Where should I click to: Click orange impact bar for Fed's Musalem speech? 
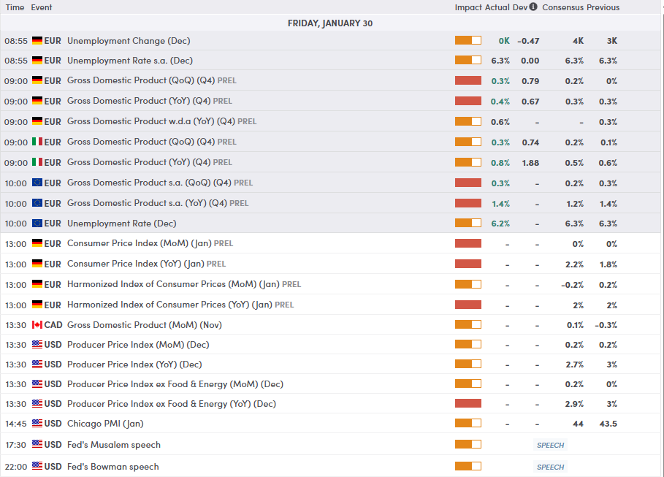point(468,444)
